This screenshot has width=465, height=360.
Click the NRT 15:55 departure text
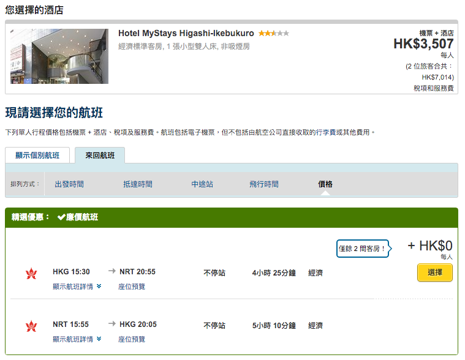click(70, 324)
